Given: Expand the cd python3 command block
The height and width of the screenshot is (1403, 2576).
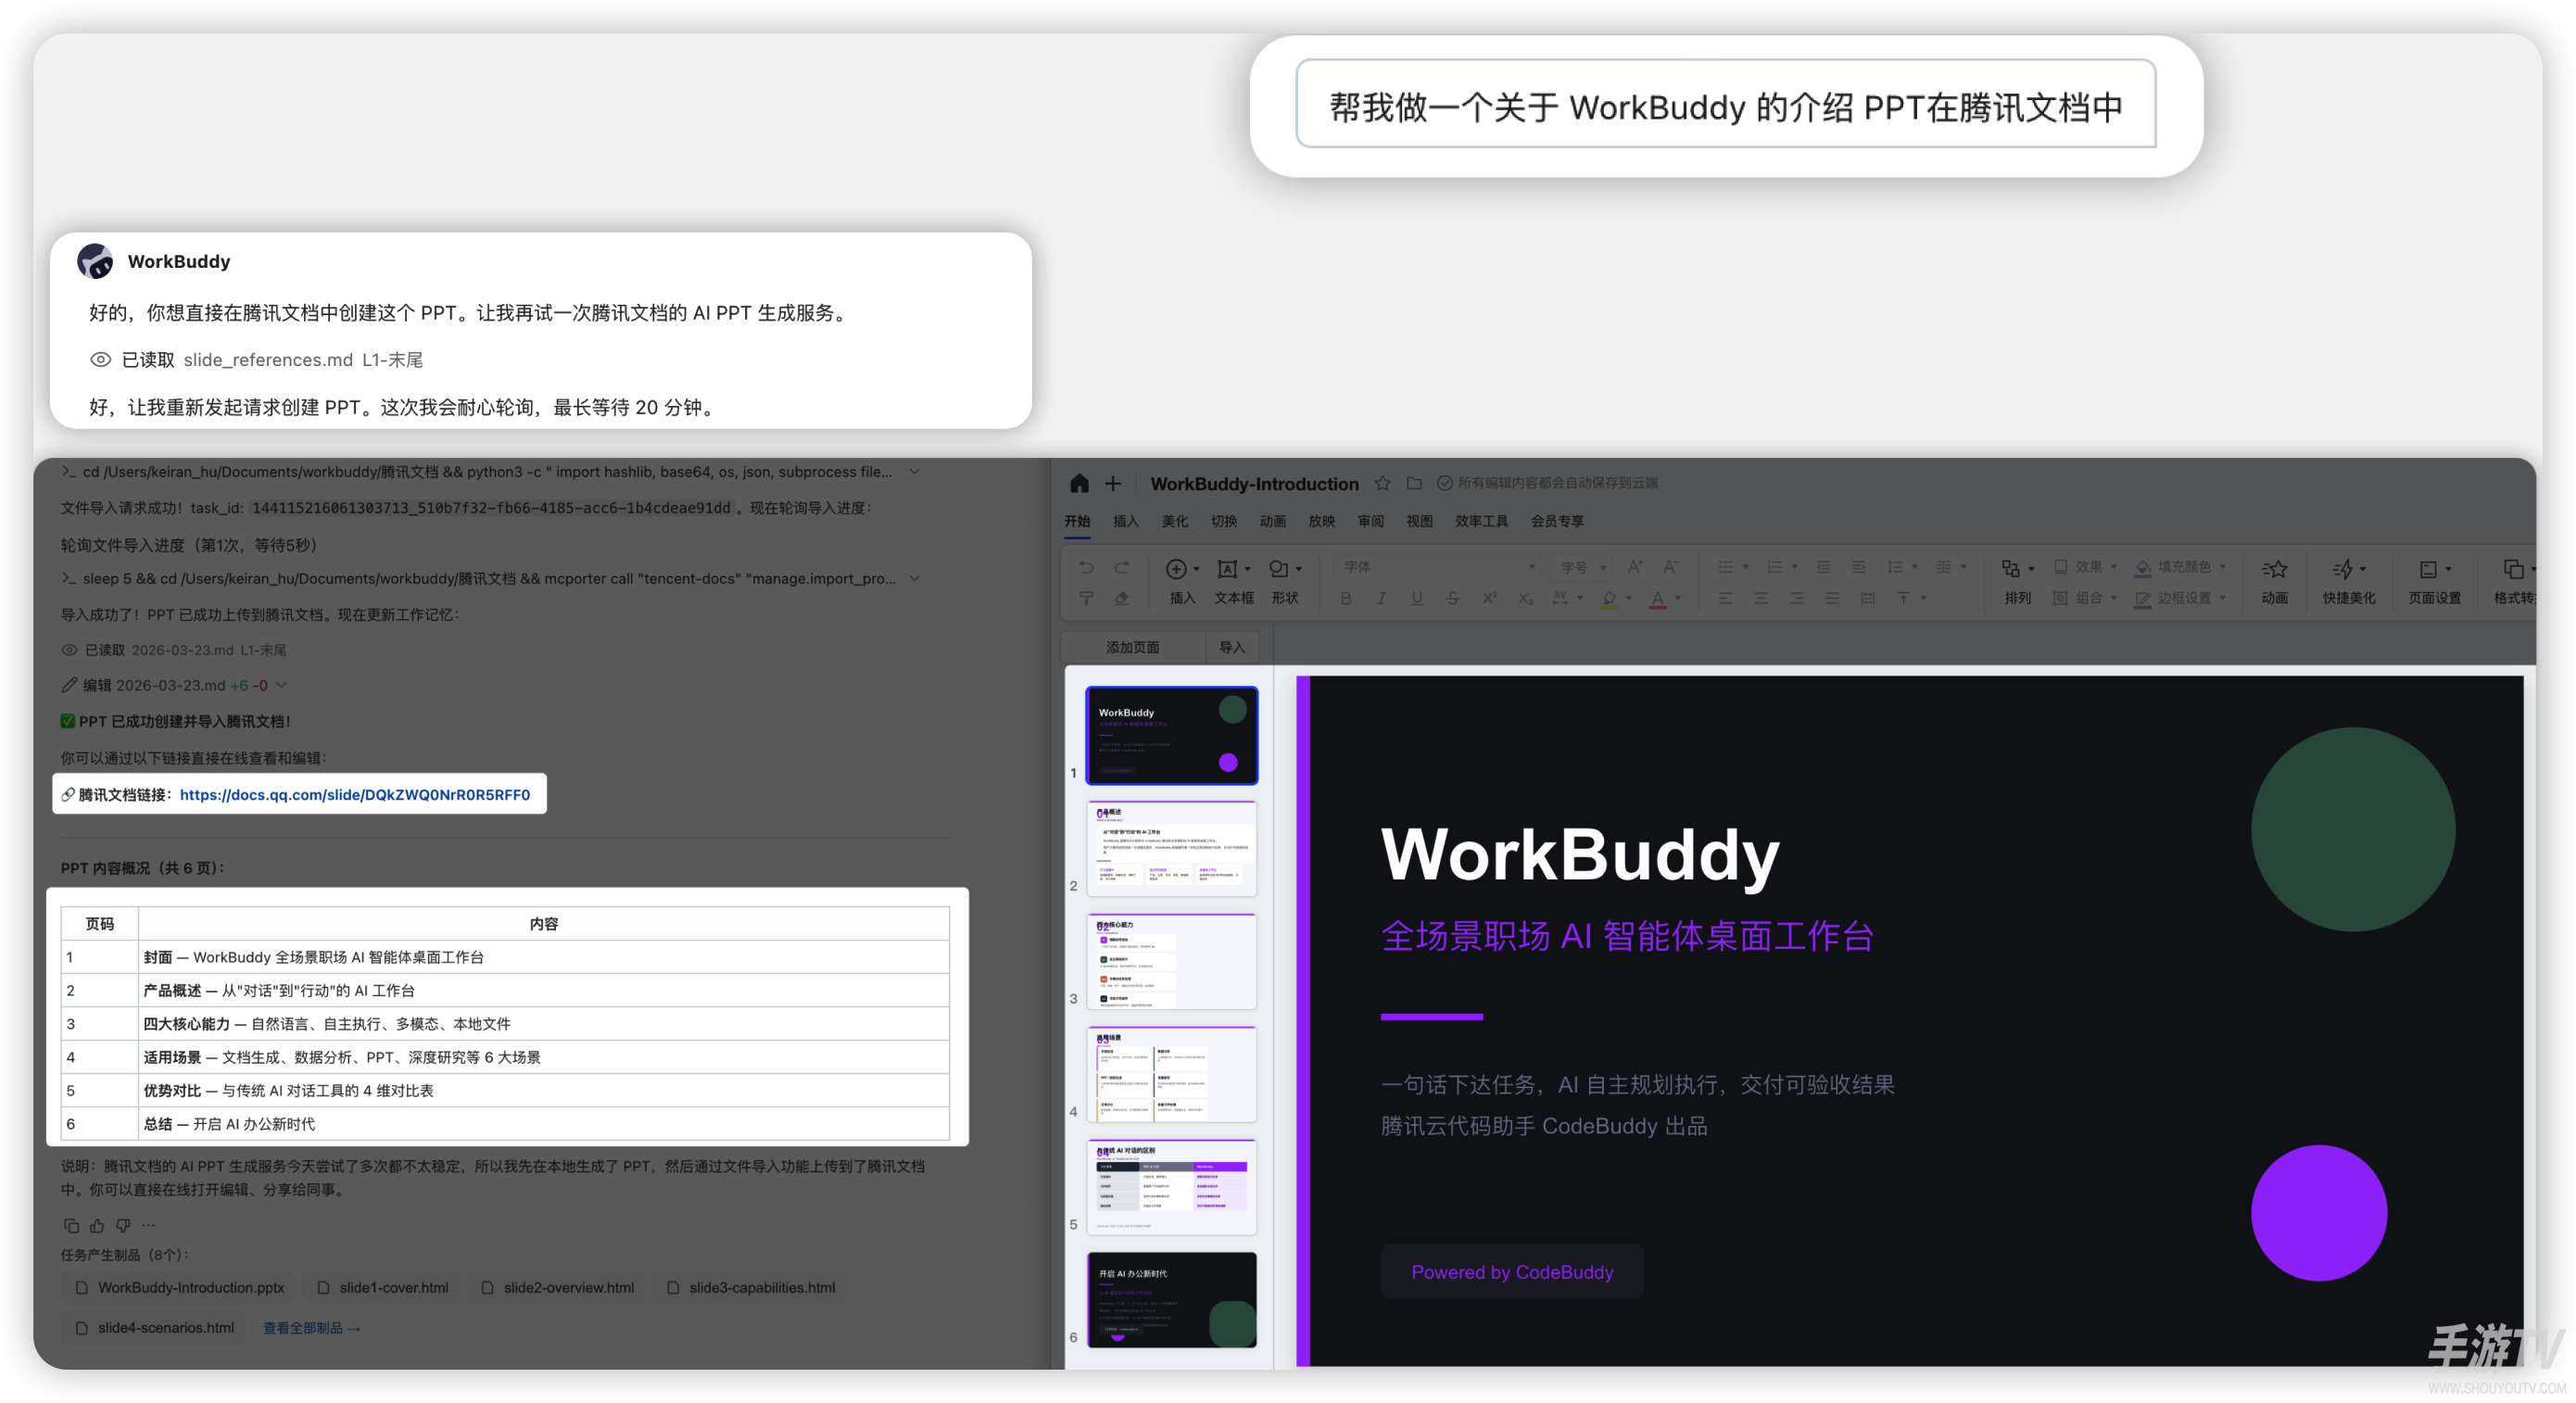Looking at the screenshot, I should point(914,472).
